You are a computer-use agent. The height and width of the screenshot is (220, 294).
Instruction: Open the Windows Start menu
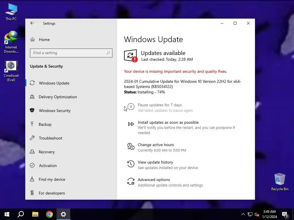click(7, 214)
